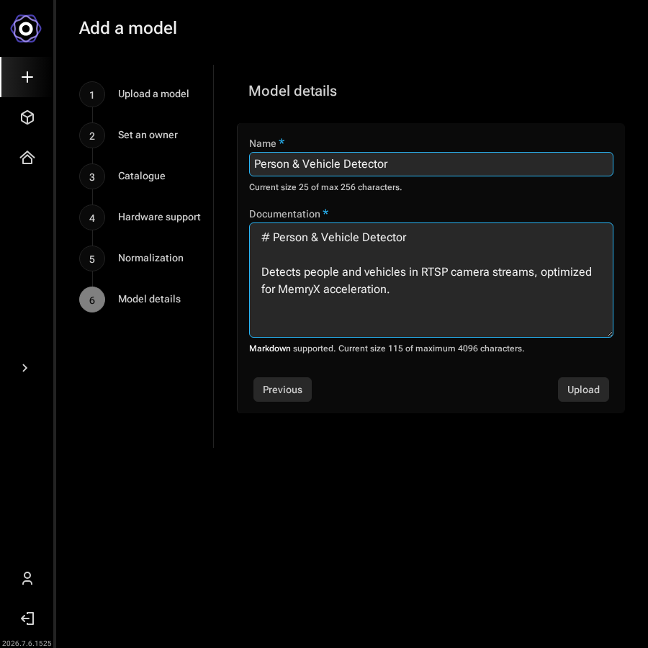Viewport: 648px width, 648px height.
Task: Open the cube models sidebar icon
Action: point(27,117)
